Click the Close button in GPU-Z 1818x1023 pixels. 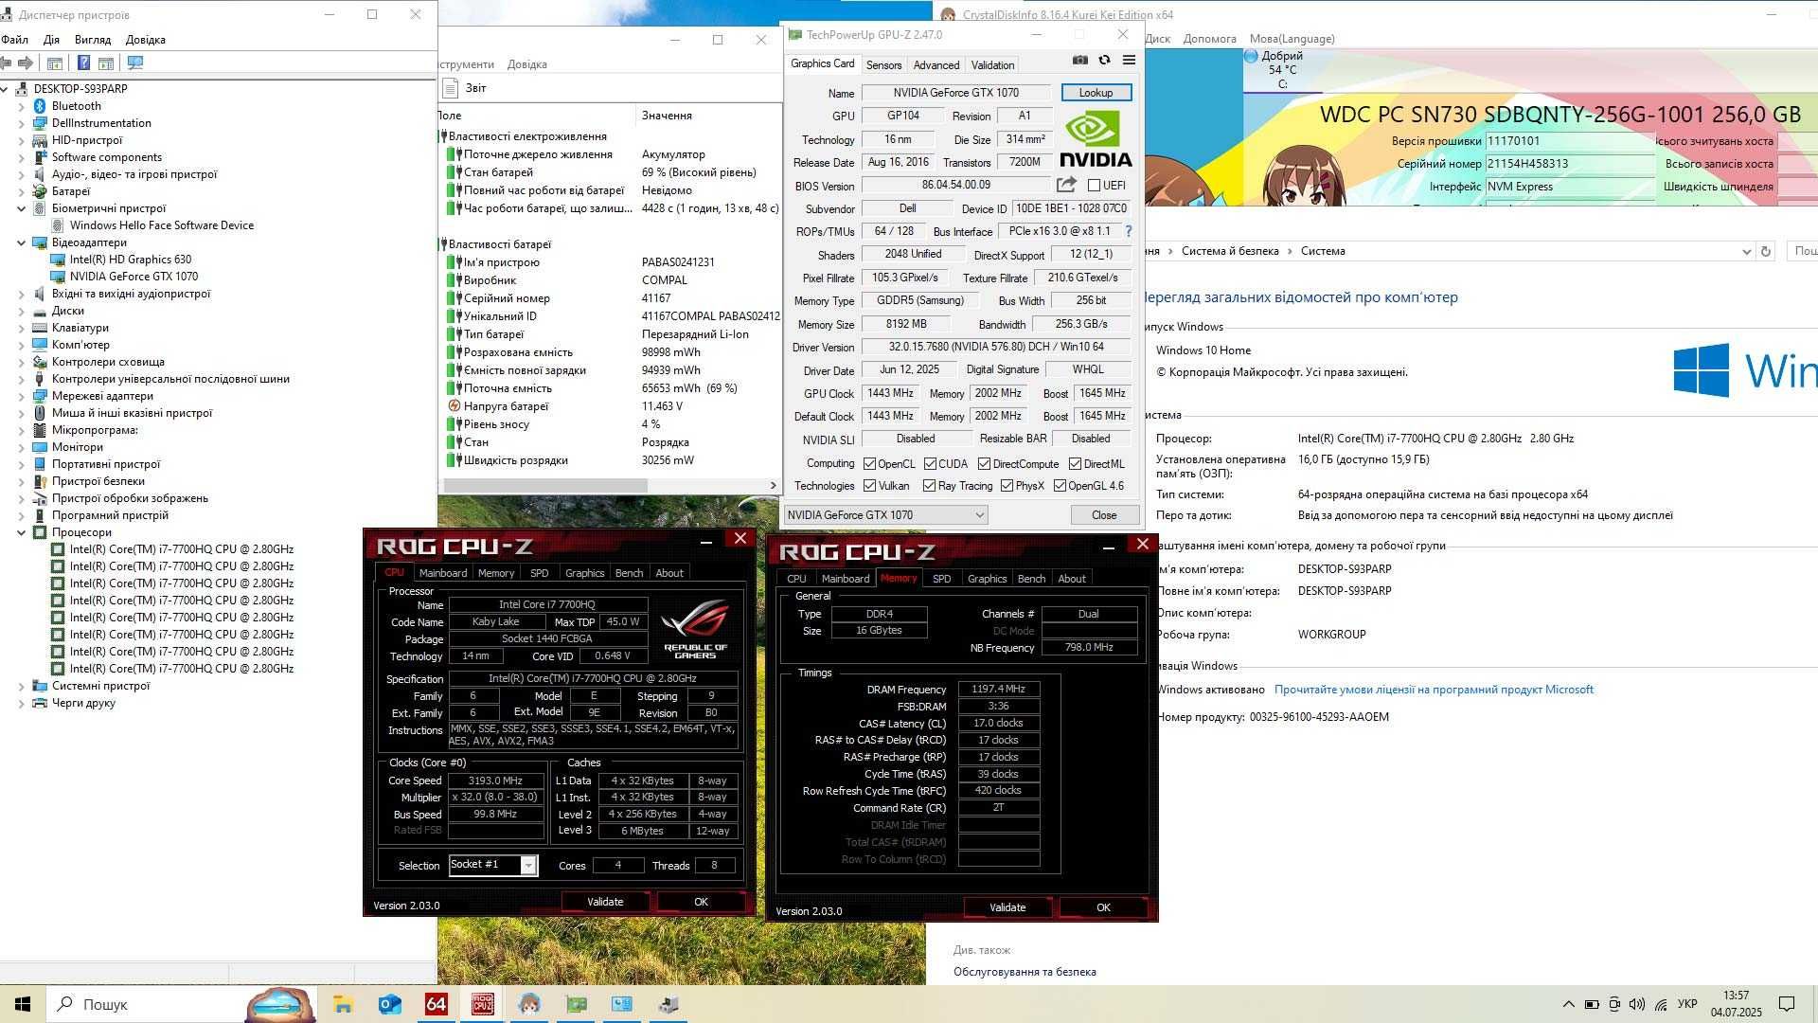click(1104, 515)
